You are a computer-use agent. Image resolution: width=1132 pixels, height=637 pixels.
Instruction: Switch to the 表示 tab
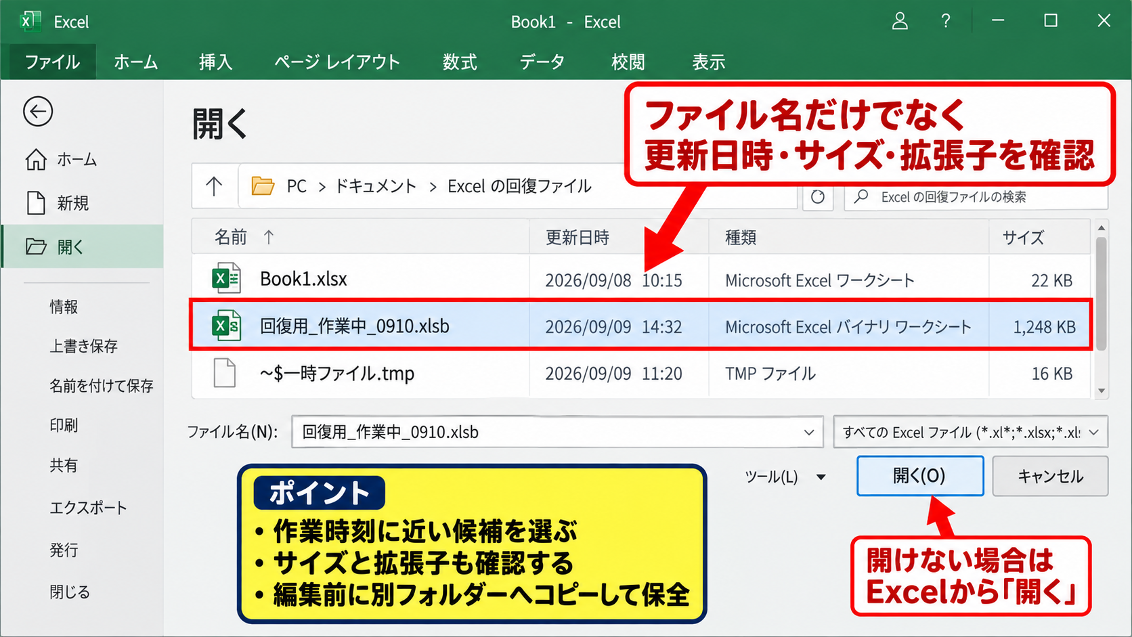pos(709,62)
